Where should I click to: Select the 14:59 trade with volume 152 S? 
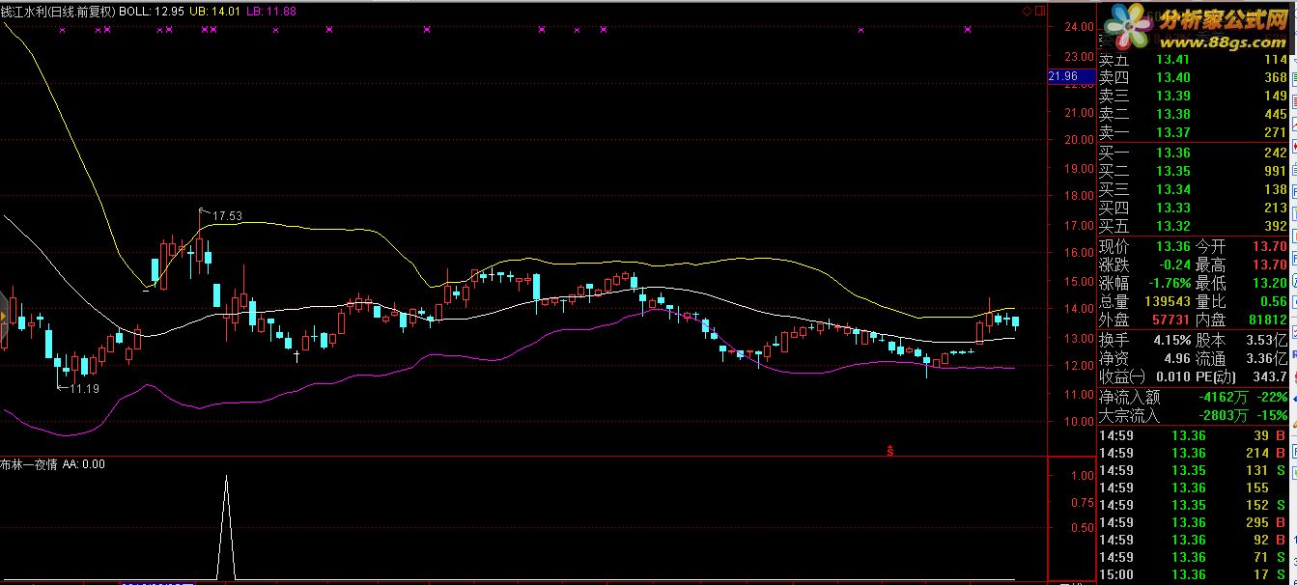pyautogui.click(x=1194, y=505)
